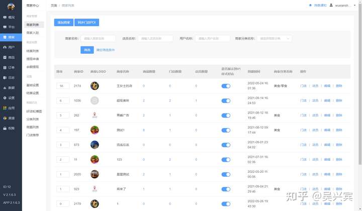Open 结算列表 in the submenu
The width and height of the screenshot is (362, 211).
tap(33, 51)
